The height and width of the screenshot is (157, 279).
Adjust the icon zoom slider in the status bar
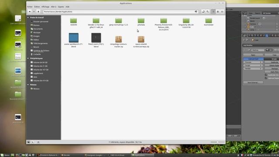coord(218,142)
